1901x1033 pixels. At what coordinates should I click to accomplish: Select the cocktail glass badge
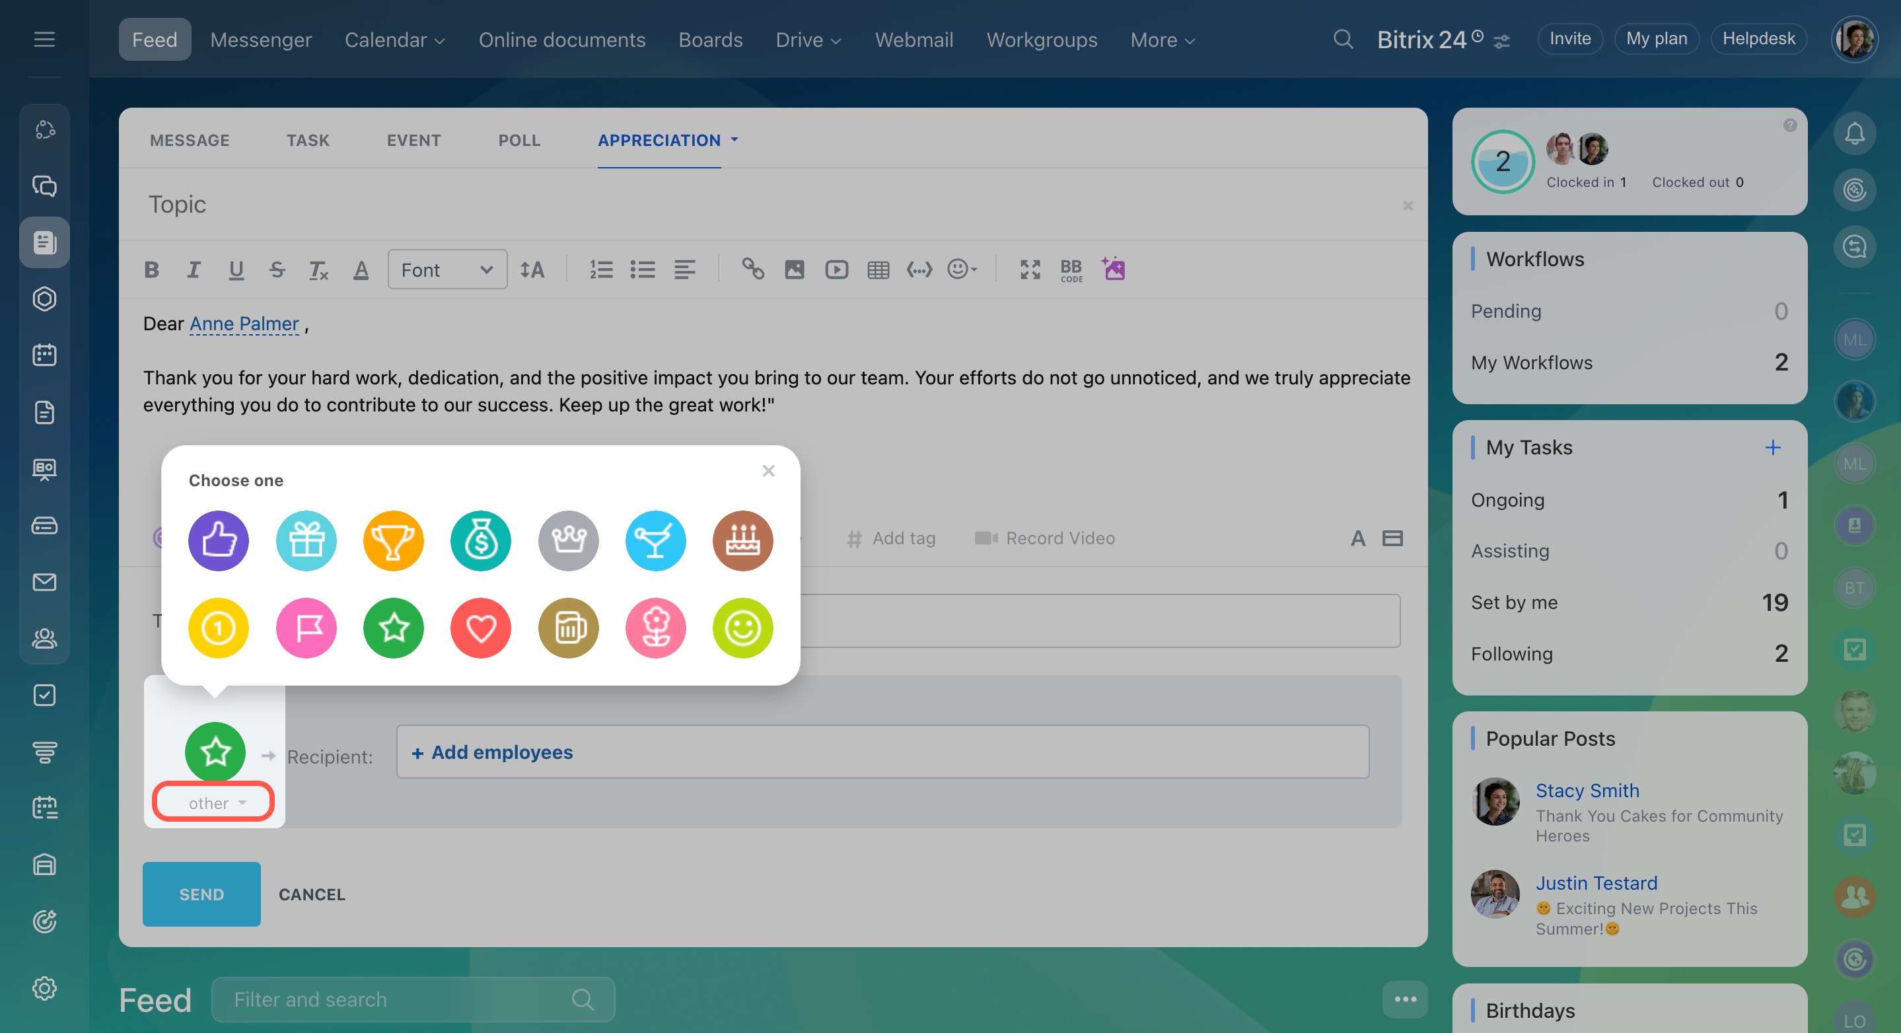coord(655,541)
